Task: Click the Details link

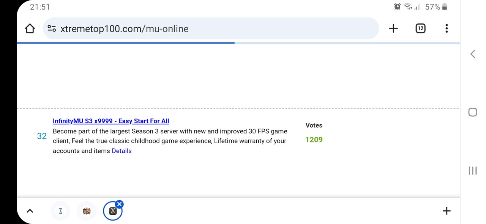Action: (x=121, y=151)
